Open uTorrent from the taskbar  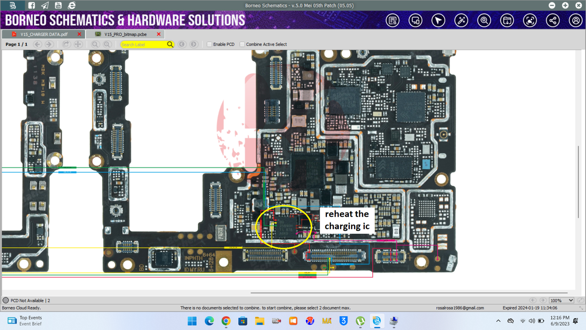(x=360, y=321)
